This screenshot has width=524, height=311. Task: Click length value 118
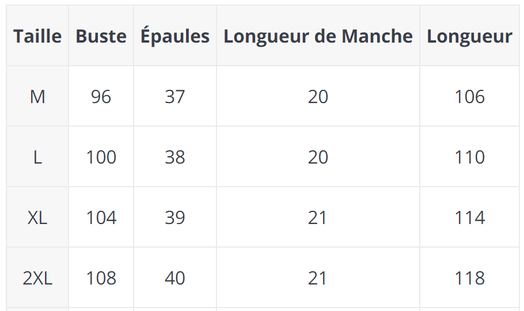[x=469, y=278]
